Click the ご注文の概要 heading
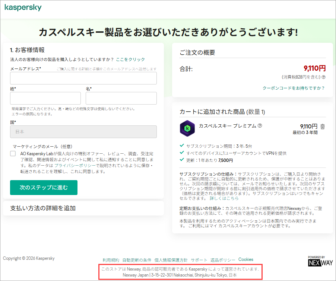 197,52
